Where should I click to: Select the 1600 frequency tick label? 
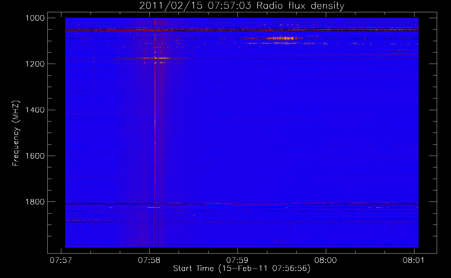pos(35,156)
